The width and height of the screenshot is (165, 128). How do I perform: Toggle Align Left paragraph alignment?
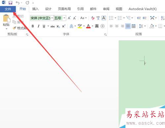(111, 26)
